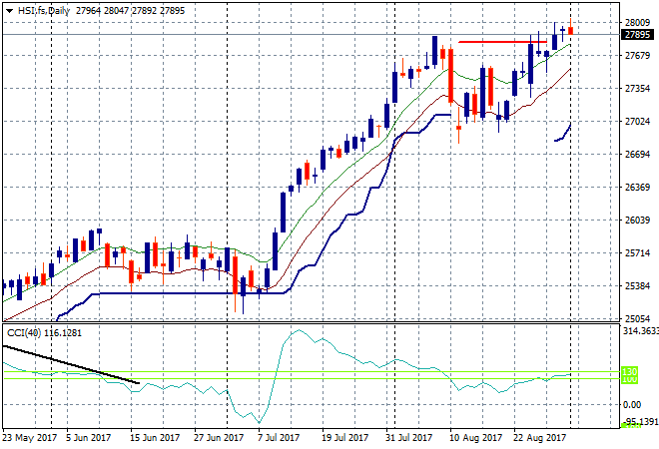Click the chart menu triangle beside HSI,fs,Daily

pyautogui.click(x=8, y=10)
